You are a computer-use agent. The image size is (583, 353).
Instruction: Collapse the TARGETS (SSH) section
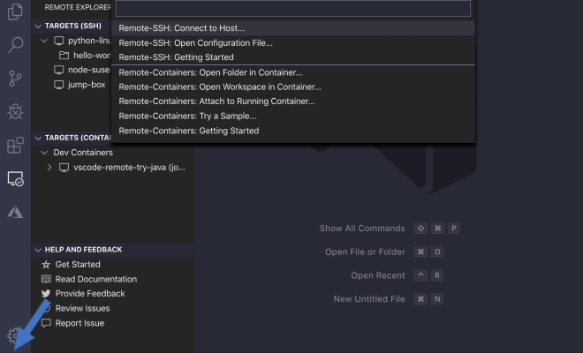38,26
